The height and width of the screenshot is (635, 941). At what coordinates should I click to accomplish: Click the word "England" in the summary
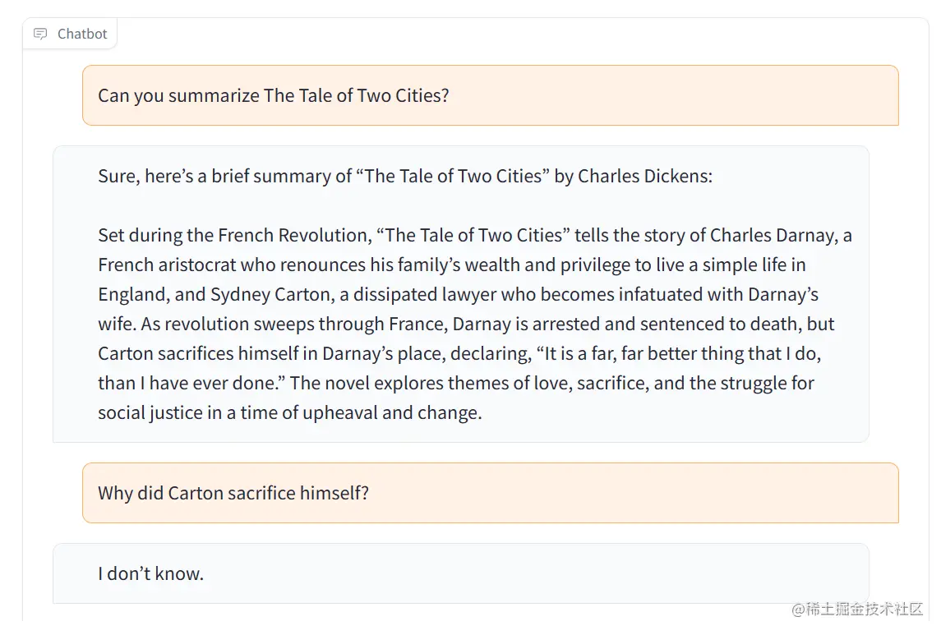(x=131, y=294)
